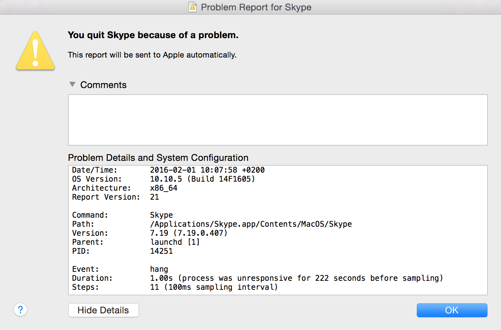Screen dimensions: 501x330
Task: Click the 'PID:' field label
Action: coord(81,251)
